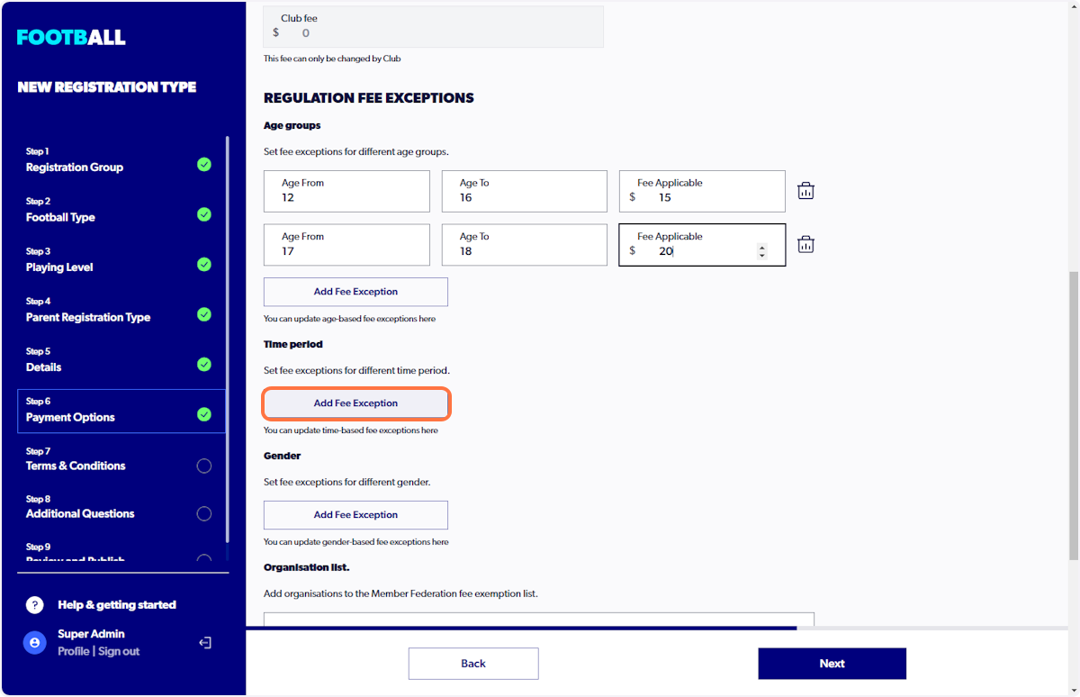The height and width of the screenshot is (697, 1080).
Task: Navigate to Step 3 Playing Level
Action: point(58,267)
